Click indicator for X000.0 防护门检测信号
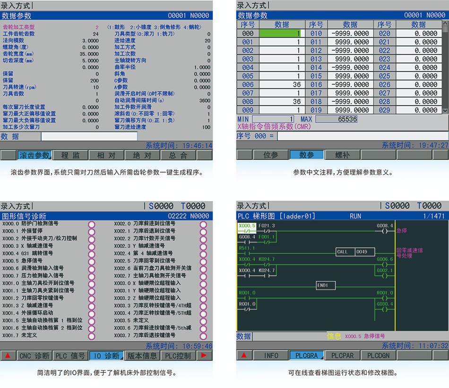 coord(92,225)
